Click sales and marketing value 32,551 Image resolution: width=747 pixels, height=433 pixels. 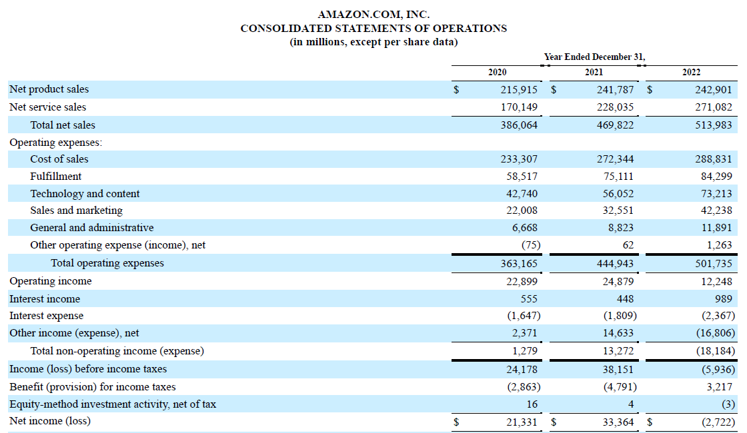click(x=618, y=211)
